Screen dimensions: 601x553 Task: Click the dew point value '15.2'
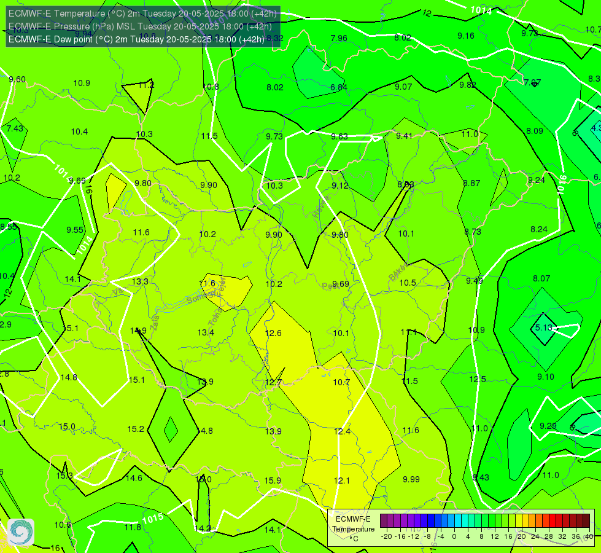click(136, 429)
